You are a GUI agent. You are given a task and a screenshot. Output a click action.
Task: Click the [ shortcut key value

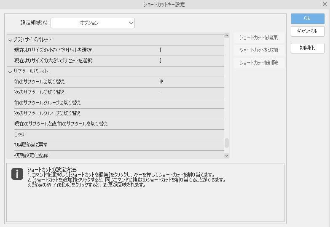(x=161, y=50)
